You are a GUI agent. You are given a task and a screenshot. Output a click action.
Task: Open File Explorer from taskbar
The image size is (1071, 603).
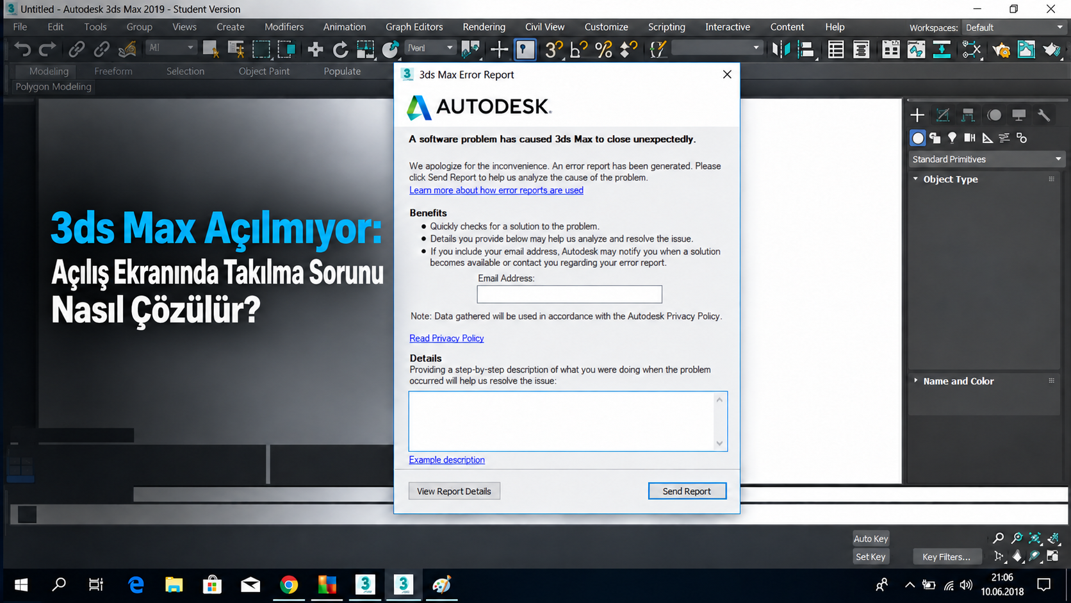click(x=174, y=584)
